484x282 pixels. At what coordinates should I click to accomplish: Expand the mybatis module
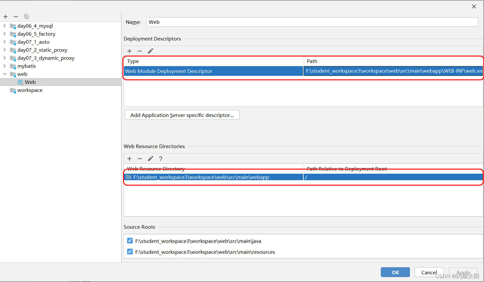pyautogui.click(x=5, y=66)
